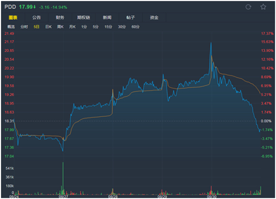This screenshot has width=276, height=199.
Task: Click the 08/28 date marker
Action: (x=113, y=197)
